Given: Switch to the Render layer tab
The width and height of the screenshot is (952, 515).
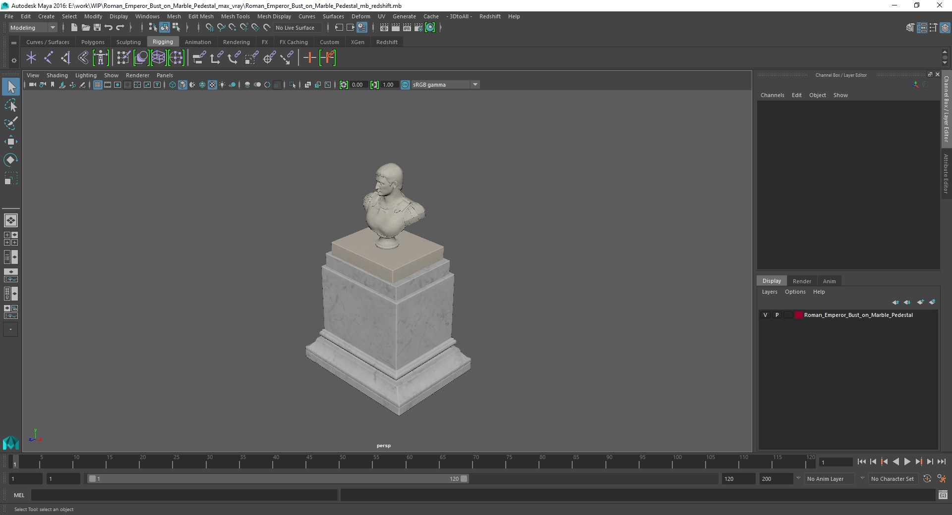Looking at the screenshot, I should [802, 281].
